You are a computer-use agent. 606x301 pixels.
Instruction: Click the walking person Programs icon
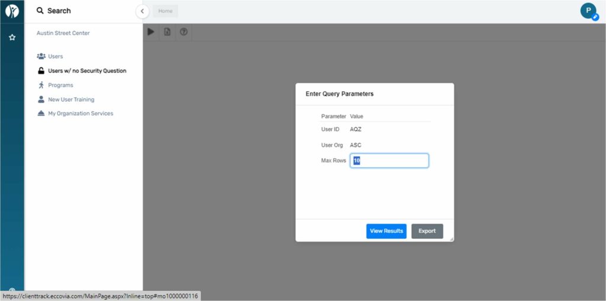click(x=41, y=85)
